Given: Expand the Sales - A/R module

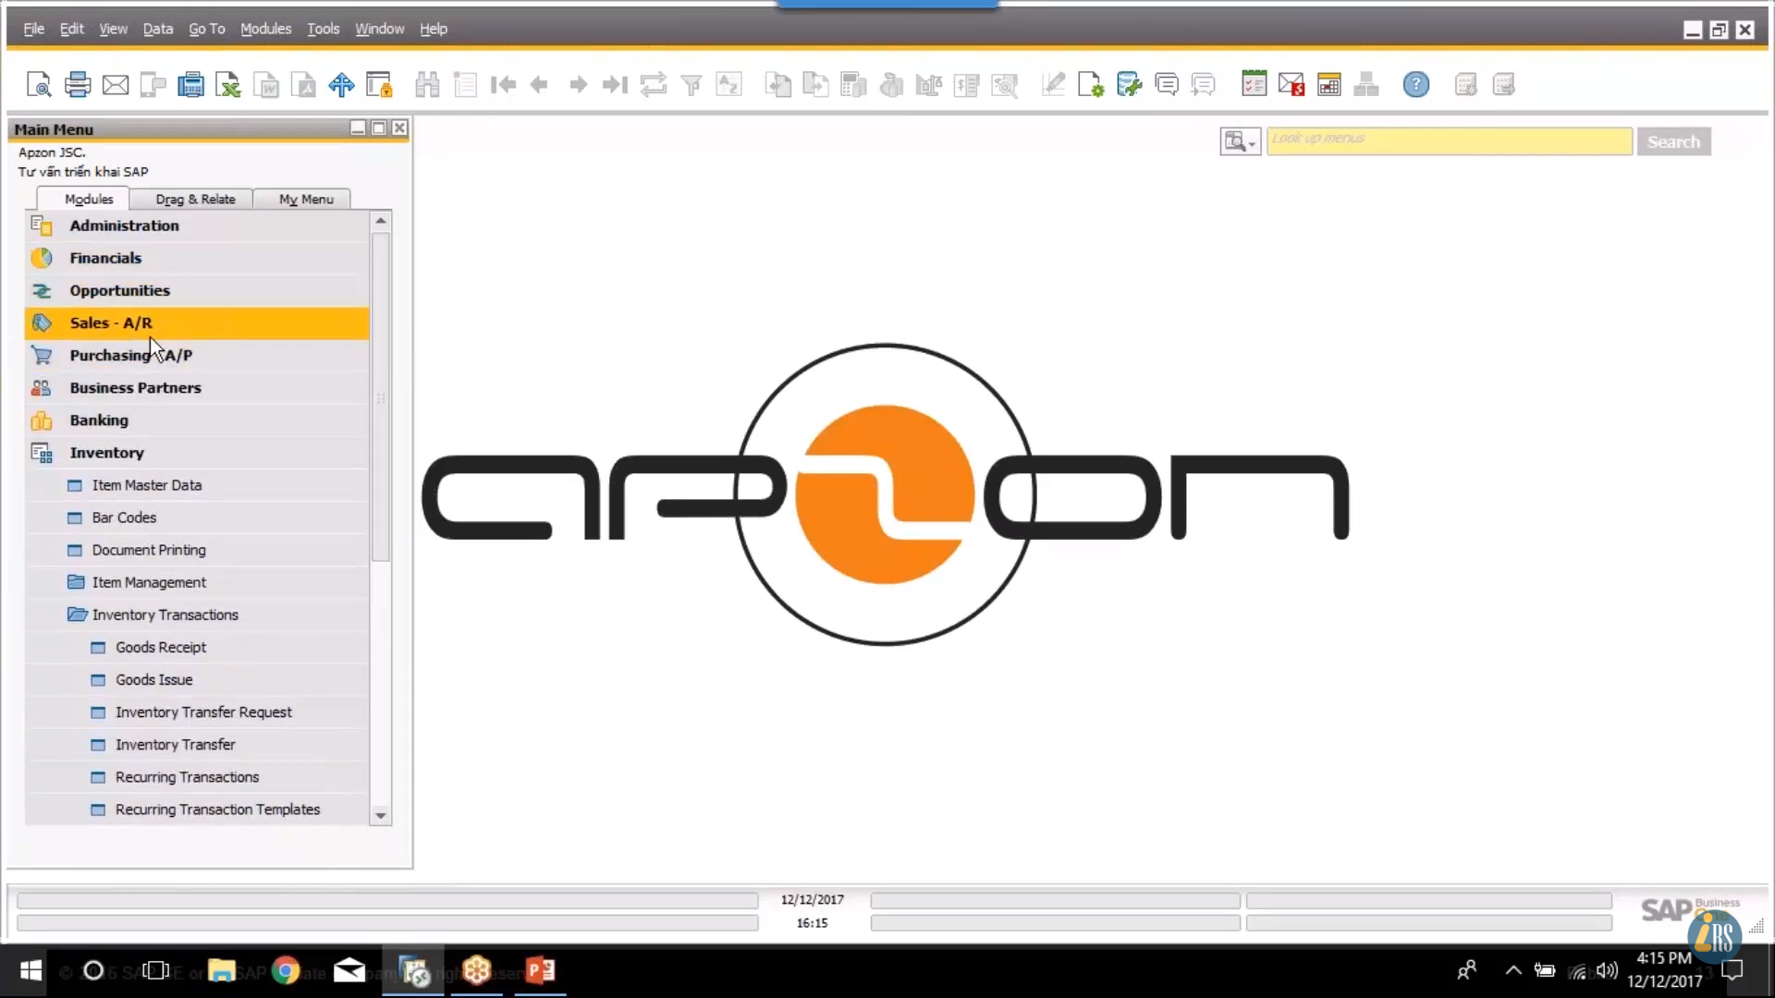Looking at the screenshot, I should [x=197, y=323].
